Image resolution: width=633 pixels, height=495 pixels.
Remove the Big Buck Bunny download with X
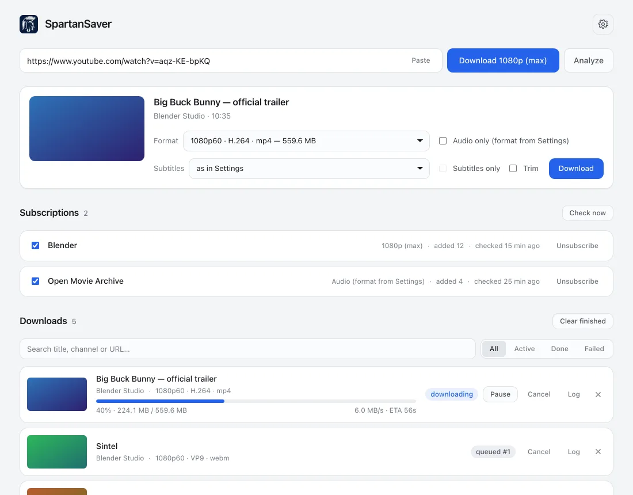[598, 394]
